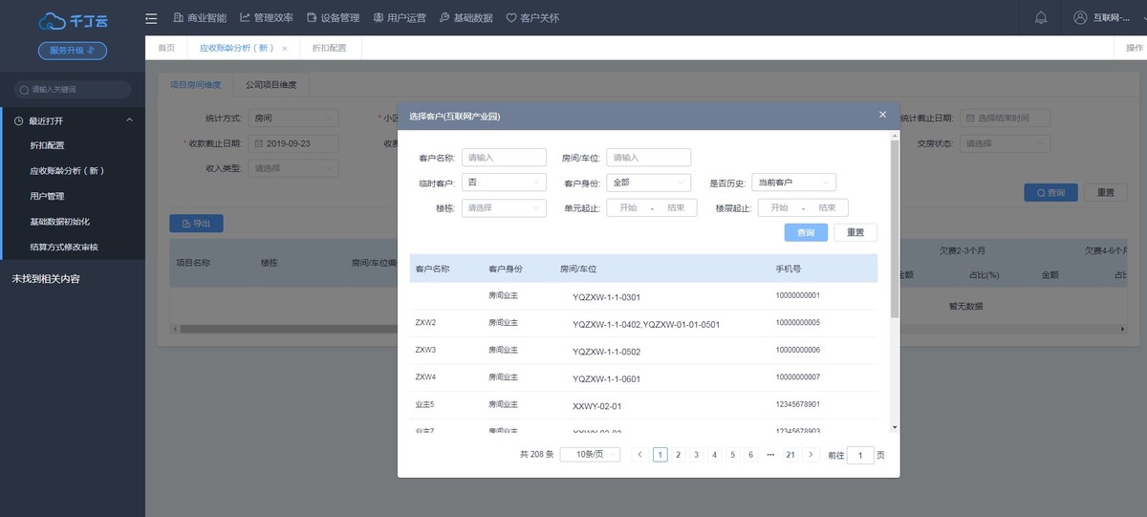Go to page 2 in pagination
The image size is (1147, 517).
tap(678, 455)
